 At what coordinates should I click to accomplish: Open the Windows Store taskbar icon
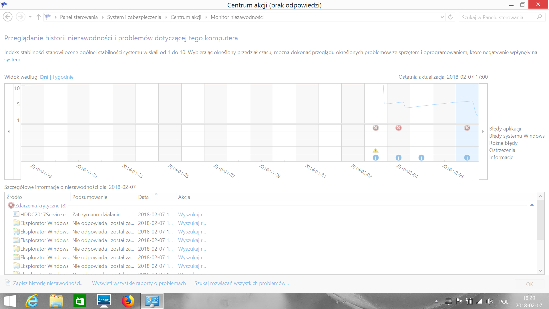pos(80,301)
